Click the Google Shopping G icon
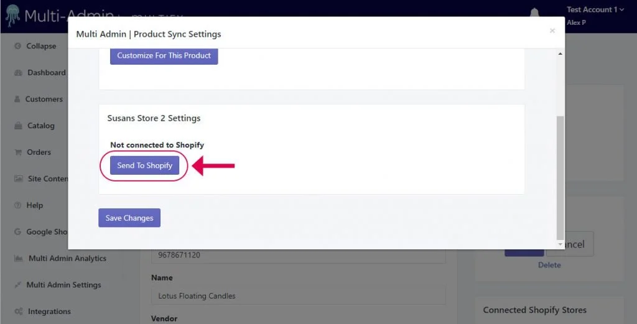 point(17,232)
